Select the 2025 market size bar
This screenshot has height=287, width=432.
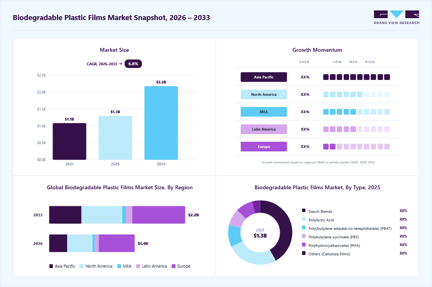click(x=115, y=138)
